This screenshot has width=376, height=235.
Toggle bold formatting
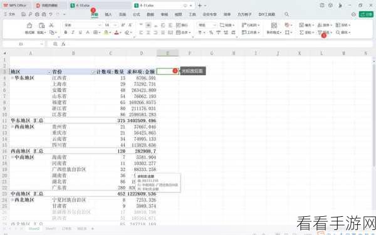coord(66,33)
